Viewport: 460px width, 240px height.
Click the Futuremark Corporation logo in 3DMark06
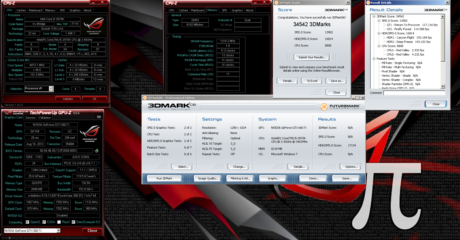340,107
